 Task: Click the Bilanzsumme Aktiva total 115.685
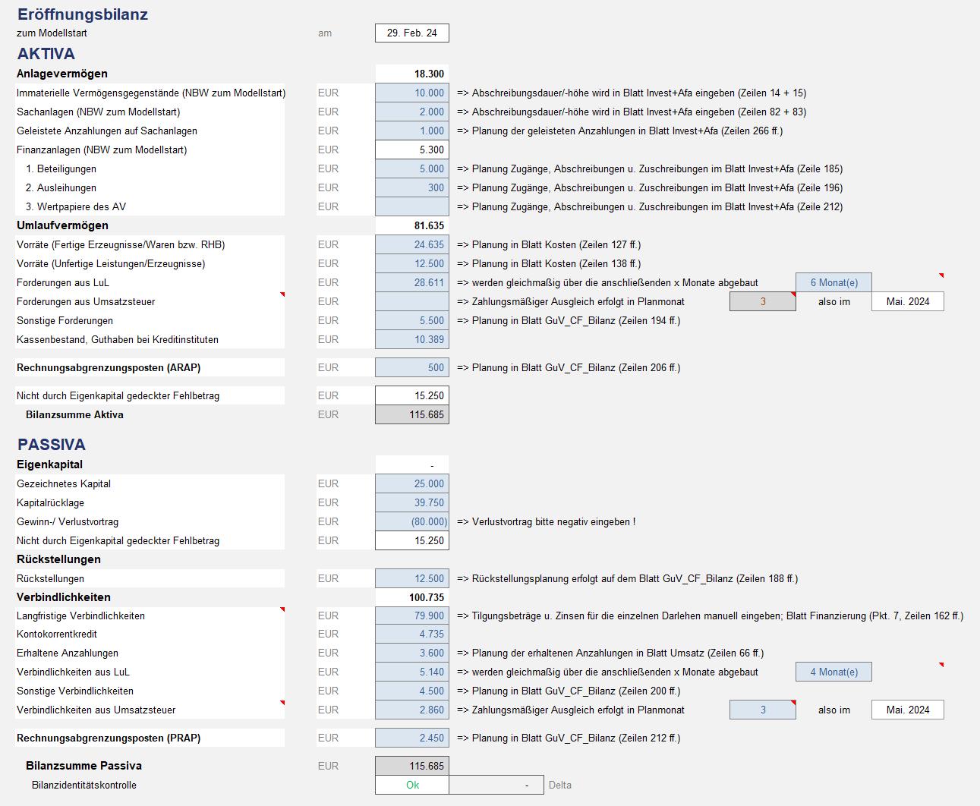[412, 414]
